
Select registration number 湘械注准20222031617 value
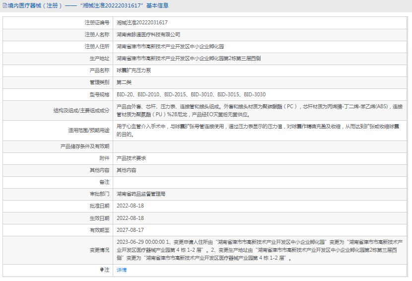point(142,23)
